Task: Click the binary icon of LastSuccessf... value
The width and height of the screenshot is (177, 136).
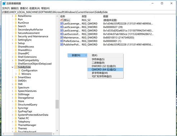Action: point(62,34)
